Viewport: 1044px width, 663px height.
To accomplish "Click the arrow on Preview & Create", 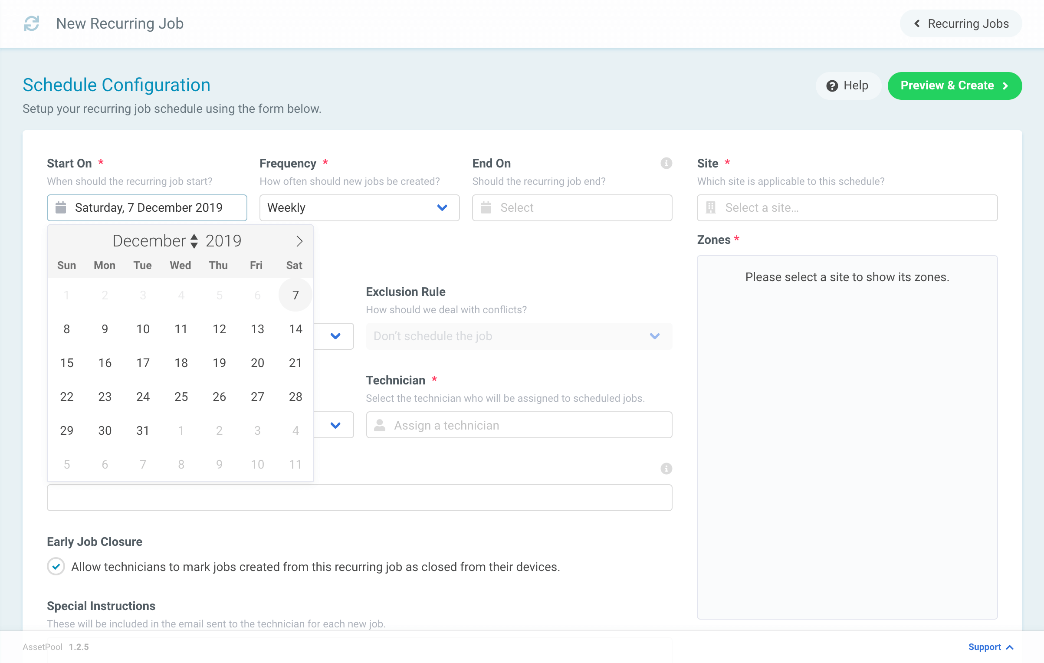I will click(1005, 86).
